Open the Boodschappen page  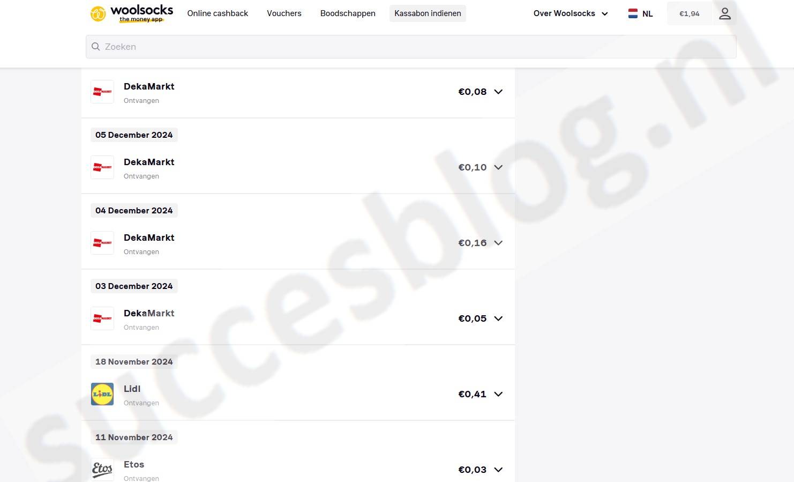point(348,13)
